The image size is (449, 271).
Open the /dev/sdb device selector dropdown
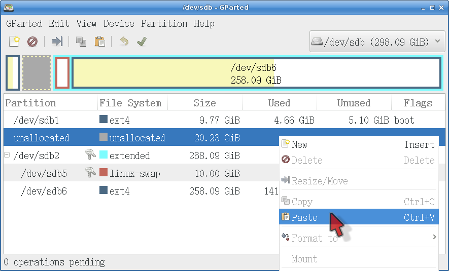[377, 42]
